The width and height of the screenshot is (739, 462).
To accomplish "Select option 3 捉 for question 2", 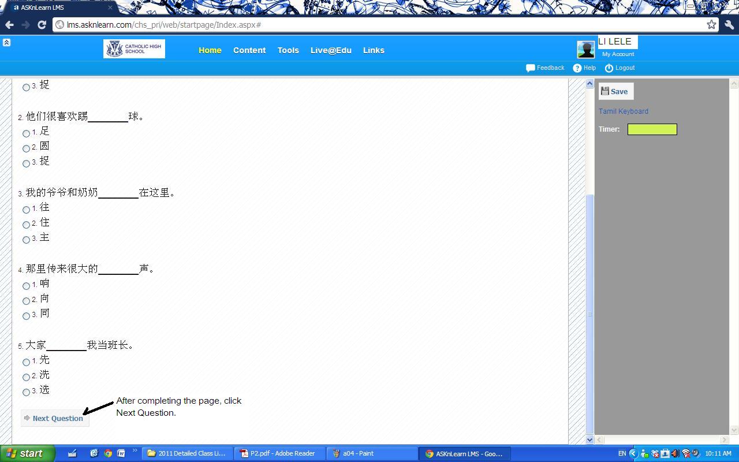I will pos(26,163).
